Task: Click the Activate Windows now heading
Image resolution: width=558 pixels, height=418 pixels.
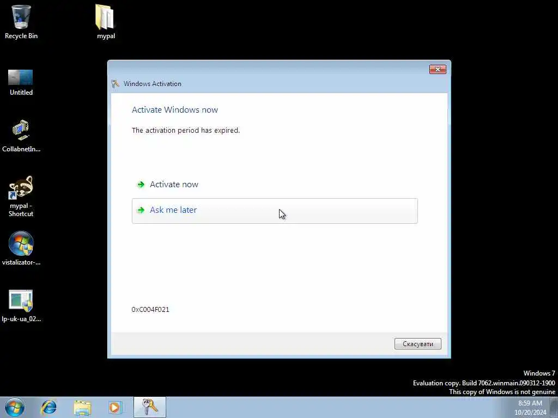Action: (x=175, y=110)
